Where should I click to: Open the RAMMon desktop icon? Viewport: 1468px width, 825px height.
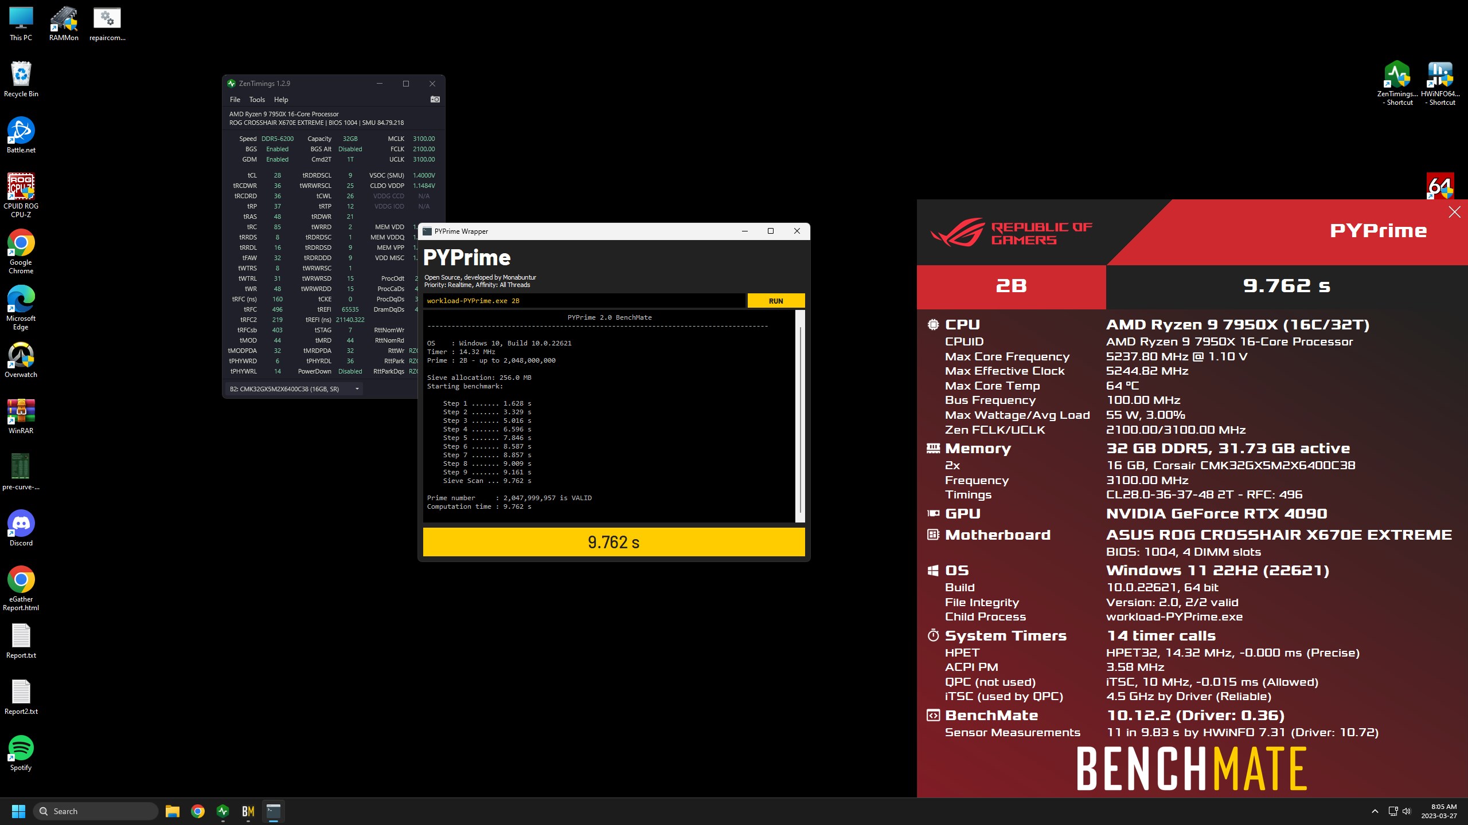[x=64, y=24]
